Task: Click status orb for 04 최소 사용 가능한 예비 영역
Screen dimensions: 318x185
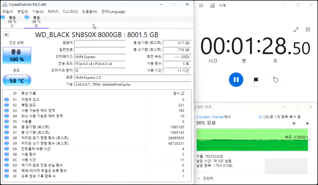Action: (x=7, y=116)
